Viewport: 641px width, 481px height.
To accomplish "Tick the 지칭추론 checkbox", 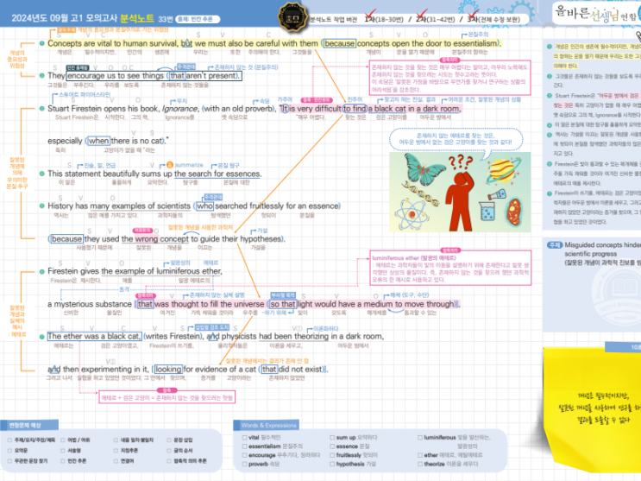I will [116, 450].
